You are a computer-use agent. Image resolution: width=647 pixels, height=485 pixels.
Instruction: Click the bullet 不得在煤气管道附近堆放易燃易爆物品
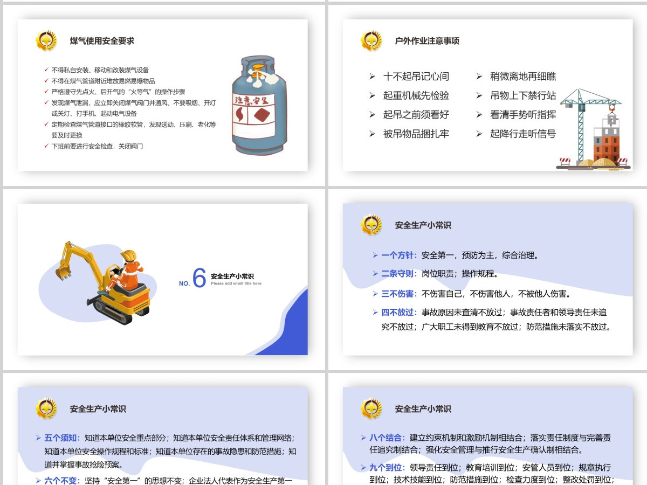103,81
